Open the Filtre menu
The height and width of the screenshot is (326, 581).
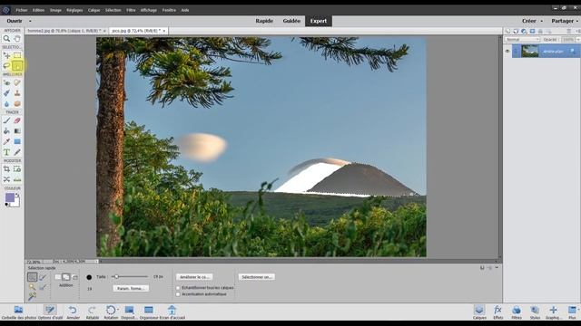tap(131, 10)
